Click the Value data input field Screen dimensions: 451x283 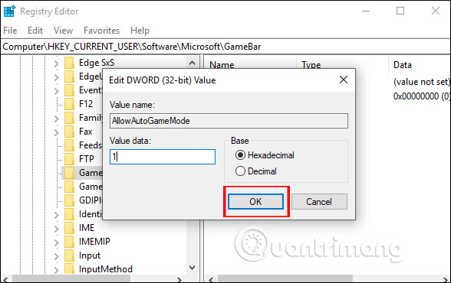point(163,157)
